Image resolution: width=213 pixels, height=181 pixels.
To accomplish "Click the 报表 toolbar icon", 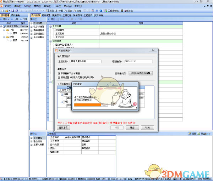I will (x=68, y=11).
